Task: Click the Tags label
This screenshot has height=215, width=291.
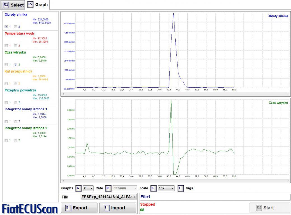Action: tap(189, 188)
